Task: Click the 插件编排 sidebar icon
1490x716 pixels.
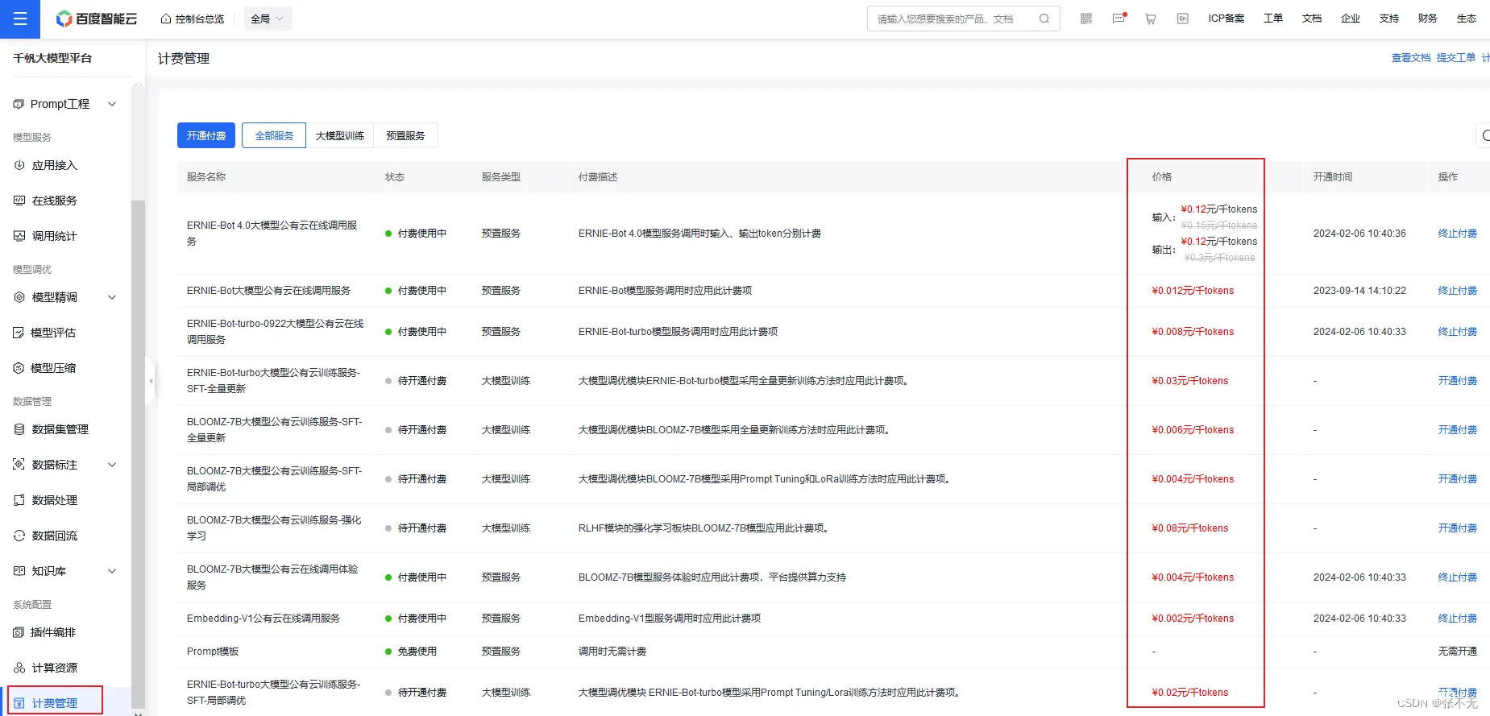Action: [19, 632]
